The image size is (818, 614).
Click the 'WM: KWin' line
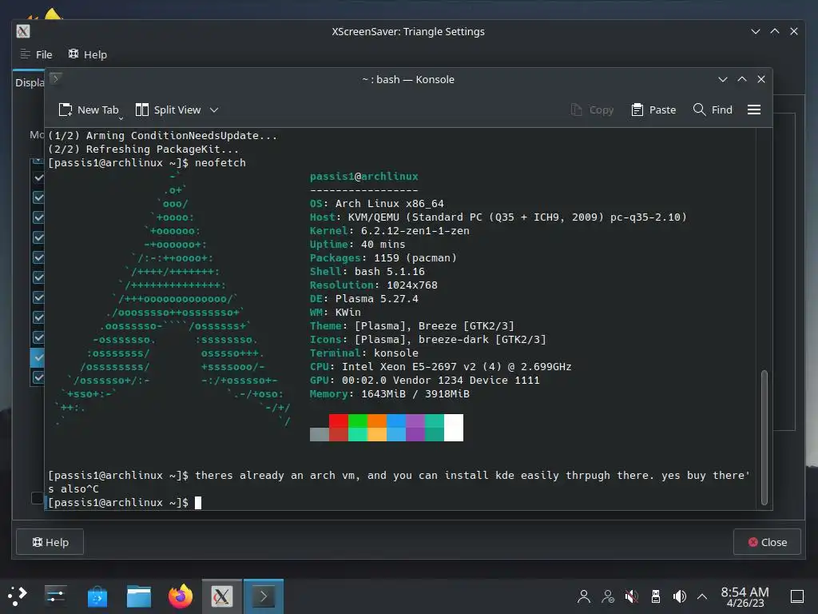tap(335, 313)
